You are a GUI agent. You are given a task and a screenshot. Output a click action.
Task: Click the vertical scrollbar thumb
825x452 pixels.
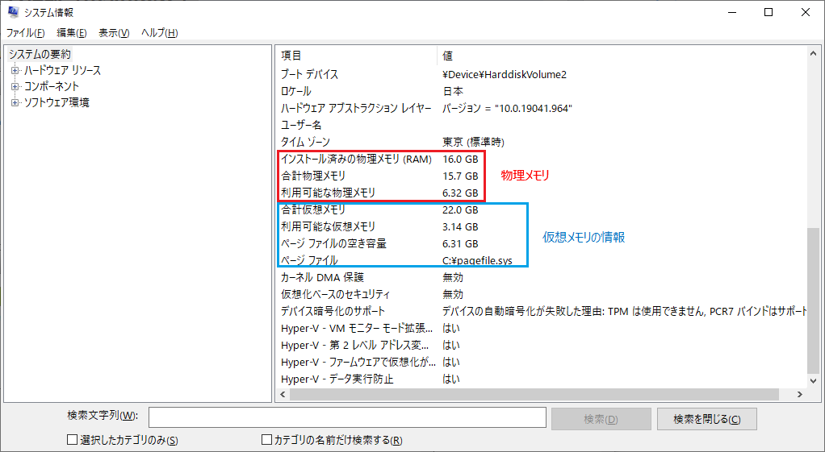pos(814,301)
